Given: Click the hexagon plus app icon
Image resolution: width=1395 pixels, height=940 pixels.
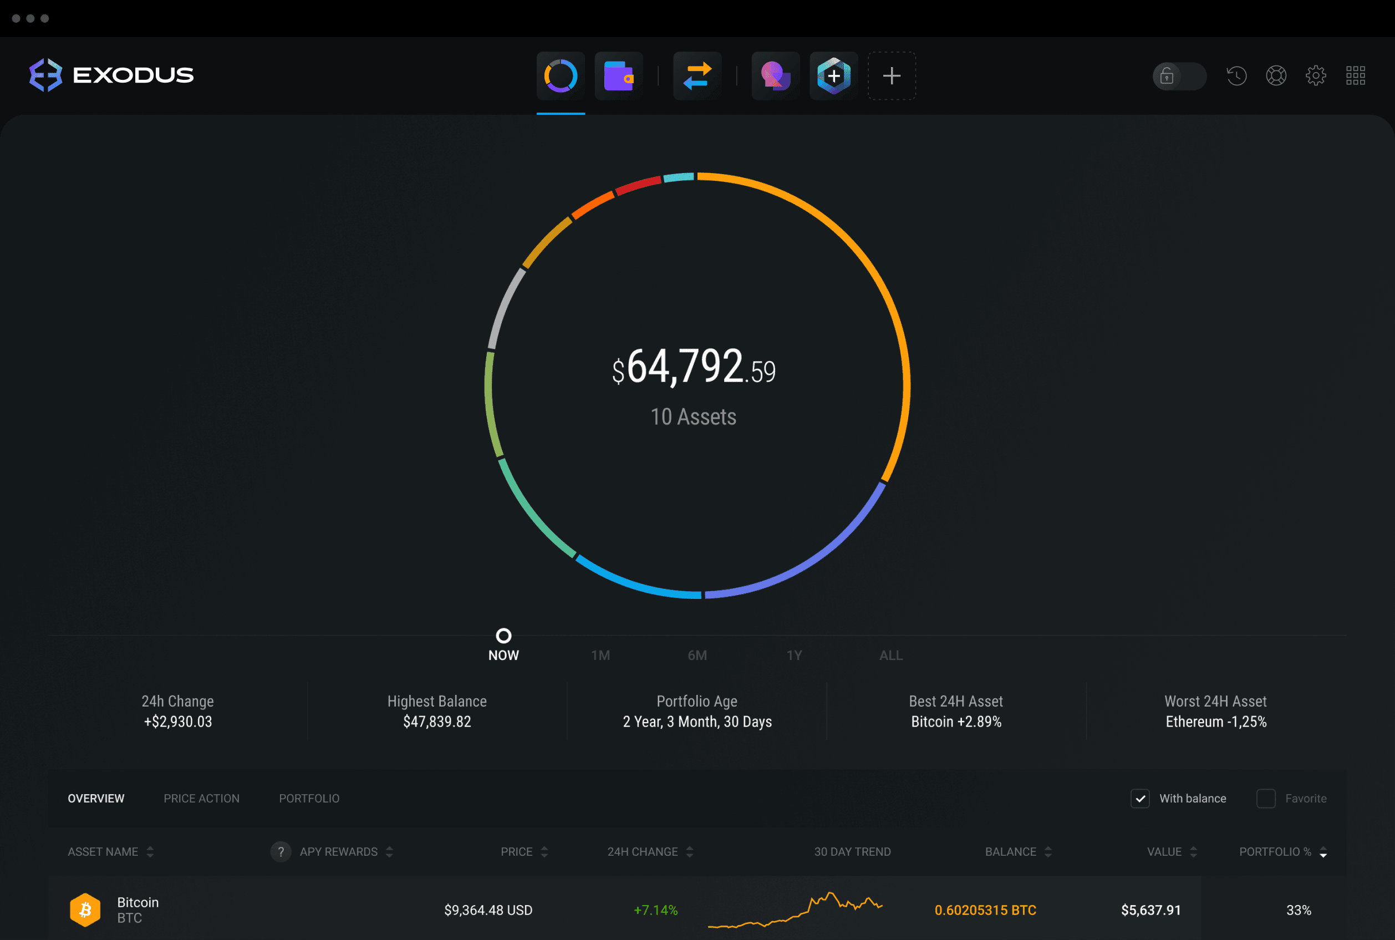Looking at the screenshot, I should click(833, 76).
